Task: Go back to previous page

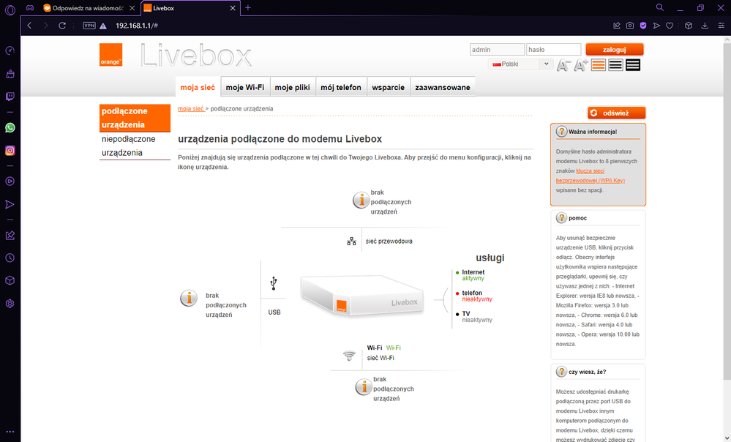Action: tap(30, 26)
